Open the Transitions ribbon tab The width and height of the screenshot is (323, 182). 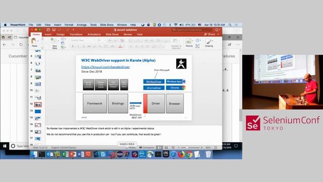(x=76, y=34)
